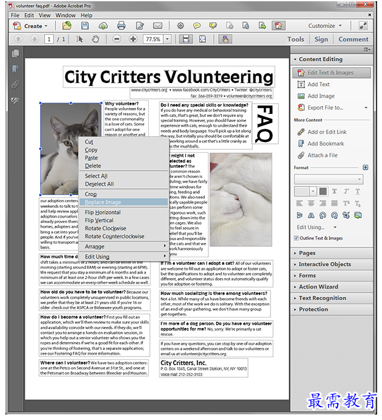Image resolution: width=382 pixels, height=420 pixels.
Task: Zoom out with the minus button
Action: pyautogui.click(x=117, y=40)
